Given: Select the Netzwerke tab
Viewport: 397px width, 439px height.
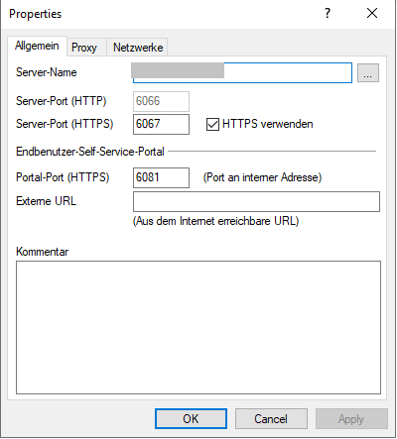Looking at the screenshot, I should pos(138,48).
